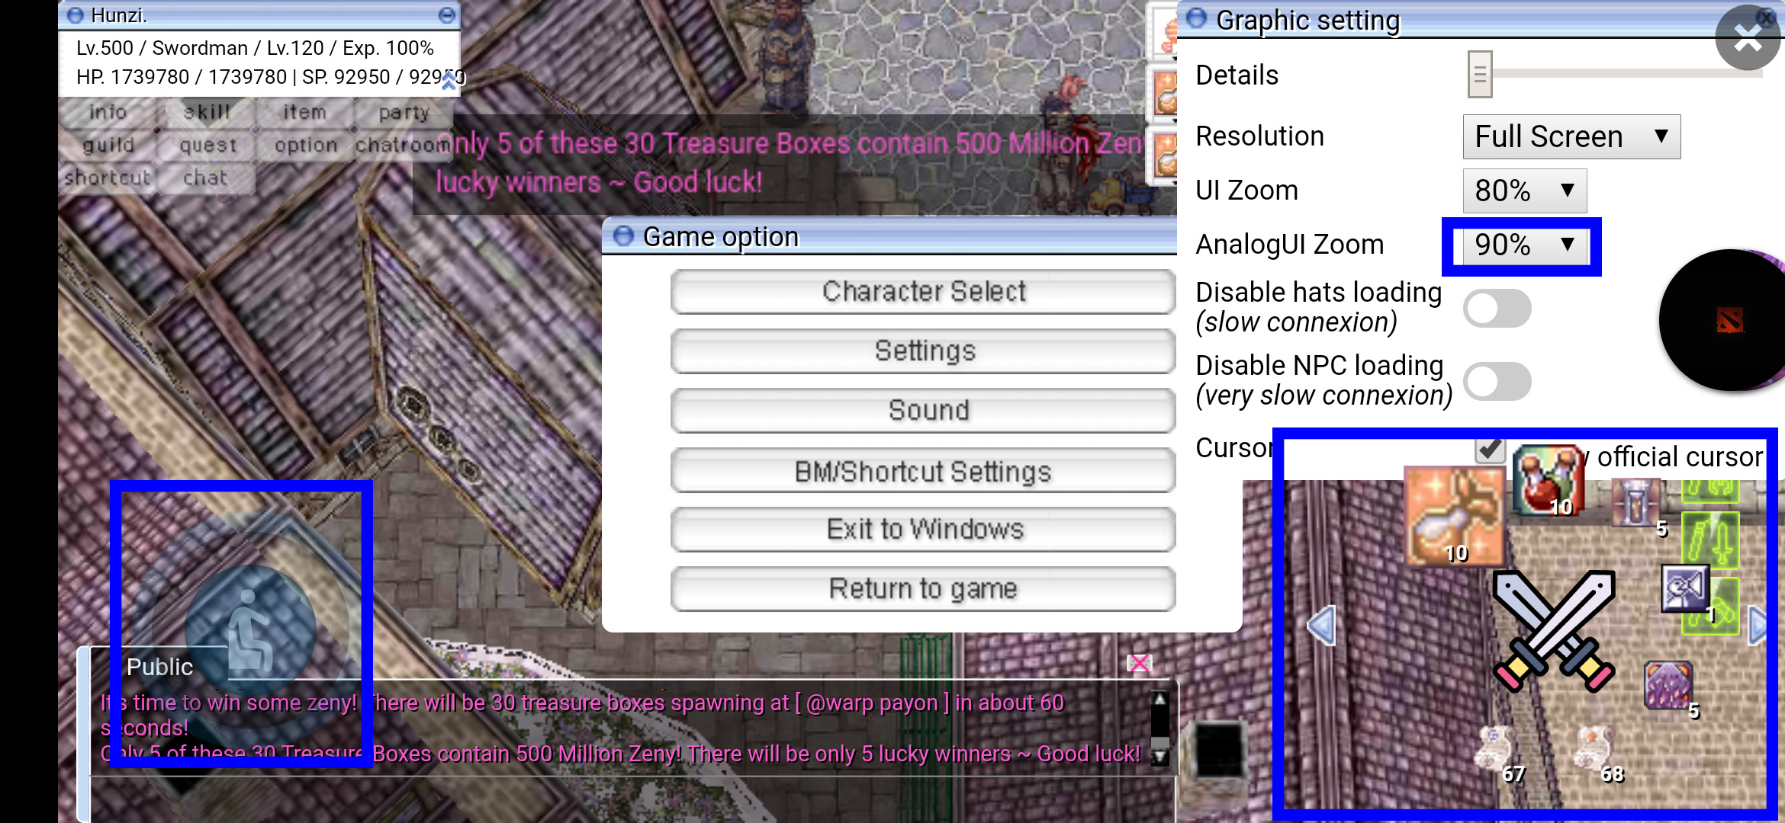Image resolution: width=1785 pixels, height=823 pixels.
Task: Switch to the Public chat tab
Action: pyautogui.click(x=159, y=667)
